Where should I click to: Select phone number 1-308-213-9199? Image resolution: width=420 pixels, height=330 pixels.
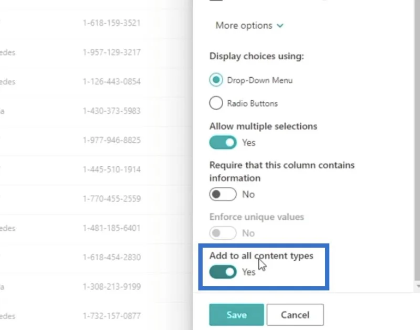[112, 286]
